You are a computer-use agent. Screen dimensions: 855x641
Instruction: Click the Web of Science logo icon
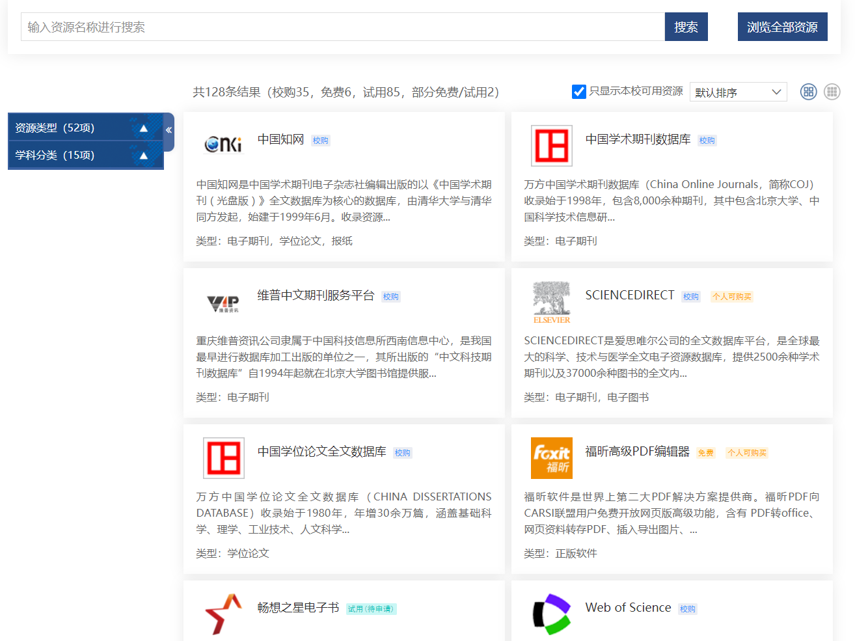click(551, 614)
